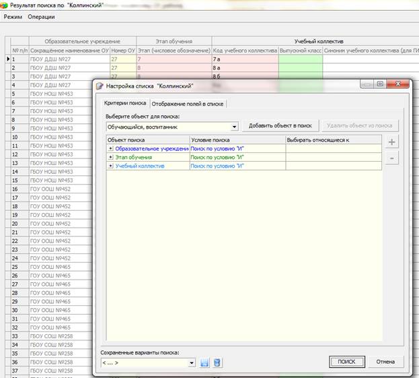Screen dimensions: 419x378
Task: Open saved search variants dropdown
Action: pos(191,363)
